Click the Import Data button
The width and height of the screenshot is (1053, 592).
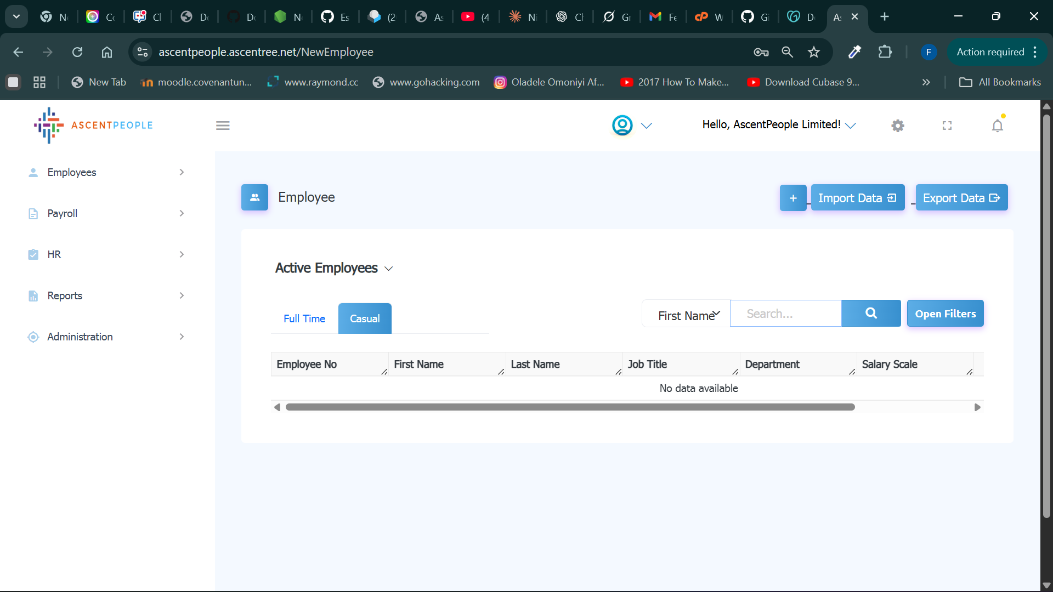point(857,198)
